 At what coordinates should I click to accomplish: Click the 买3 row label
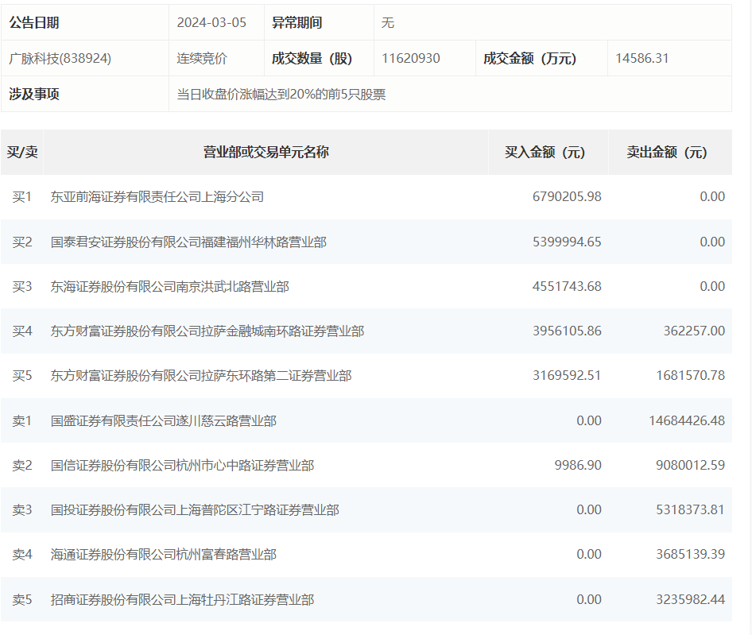point(22,286)
